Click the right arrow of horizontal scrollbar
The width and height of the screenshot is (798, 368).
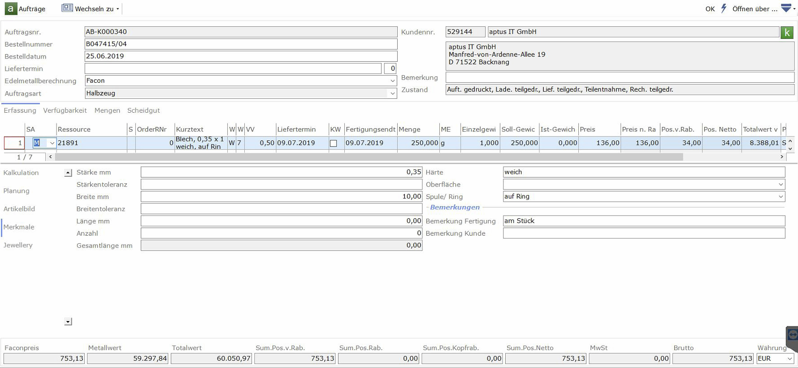click(782, 157)
